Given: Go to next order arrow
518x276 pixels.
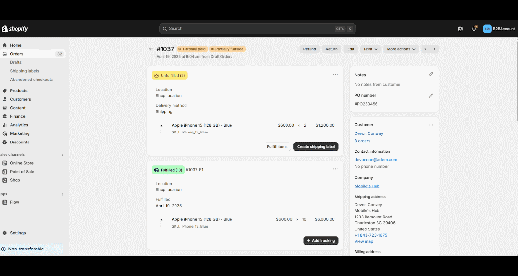Looking at the screenshot, I should tap(434, 49).
